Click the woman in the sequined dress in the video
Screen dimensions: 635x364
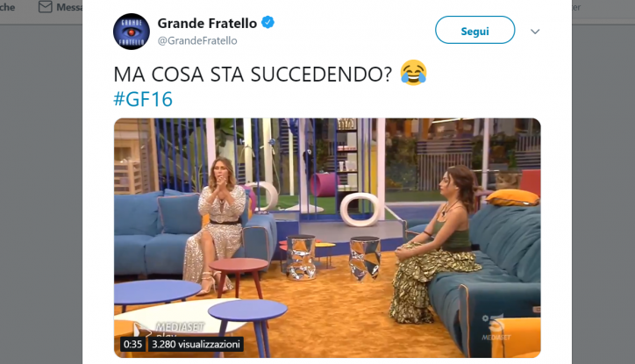pos(218,225)
